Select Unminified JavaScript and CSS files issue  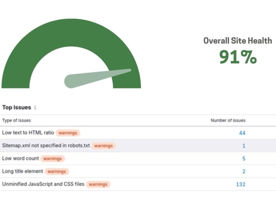pyautogui.click(x=43, y=184)
